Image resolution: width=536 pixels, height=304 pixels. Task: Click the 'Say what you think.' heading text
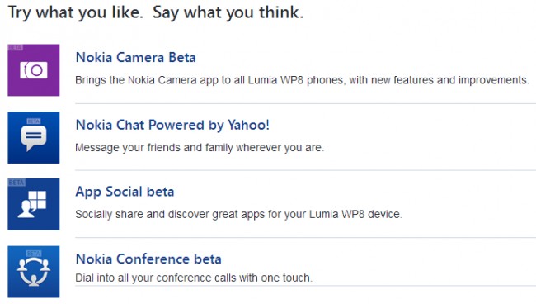pos(228,13)
